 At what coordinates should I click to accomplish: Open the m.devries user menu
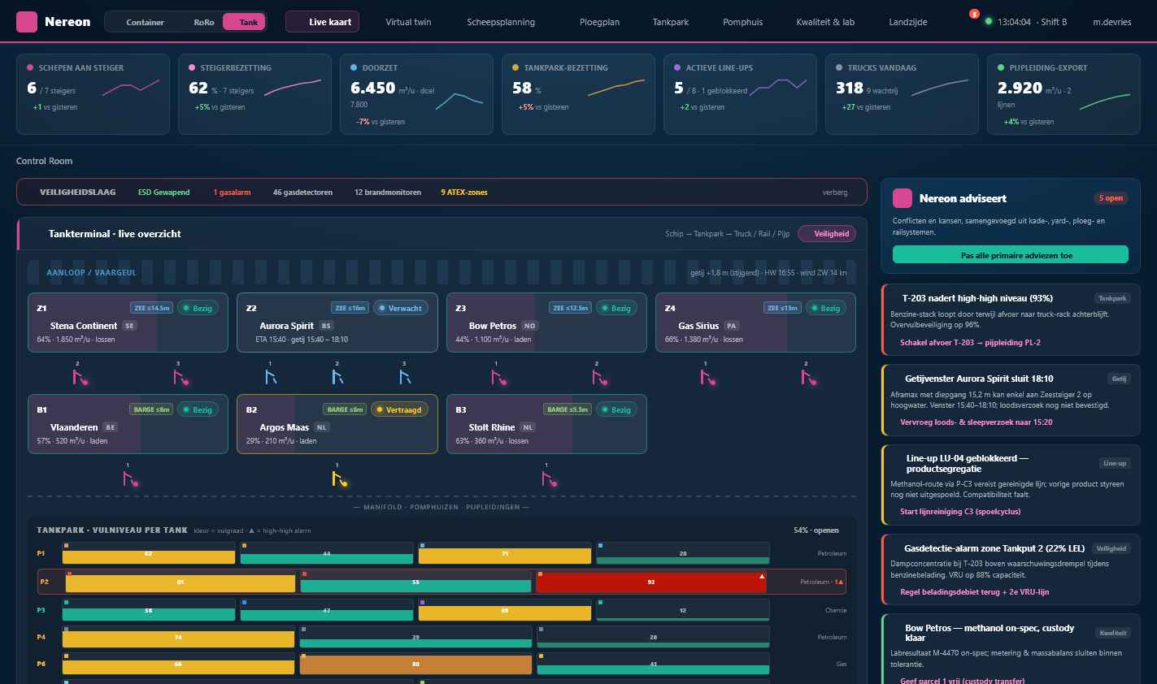coord(1112,22)
